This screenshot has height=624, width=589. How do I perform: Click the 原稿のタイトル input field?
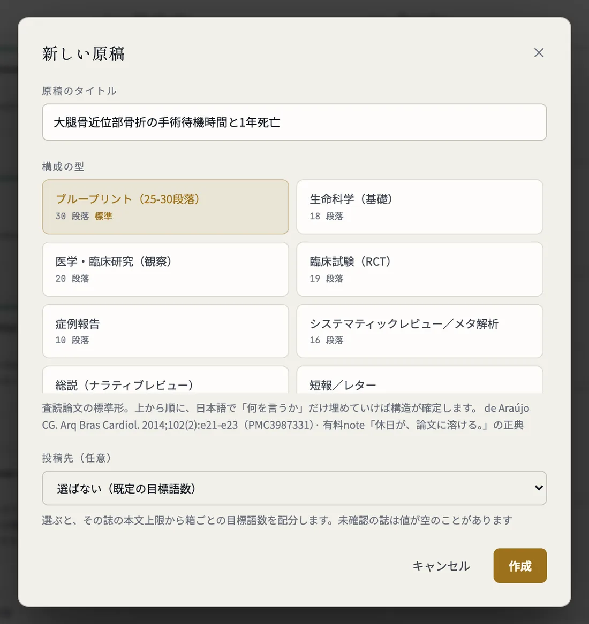coord(294,122)
